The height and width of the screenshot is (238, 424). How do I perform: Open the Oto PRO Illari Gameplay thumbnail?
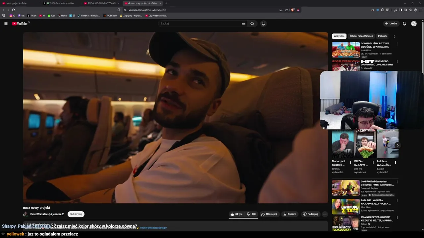coord(346,188)
